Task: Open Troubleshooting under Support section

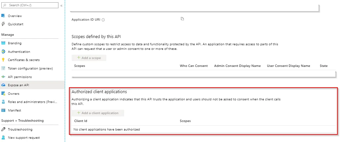Action: point(20,129)
